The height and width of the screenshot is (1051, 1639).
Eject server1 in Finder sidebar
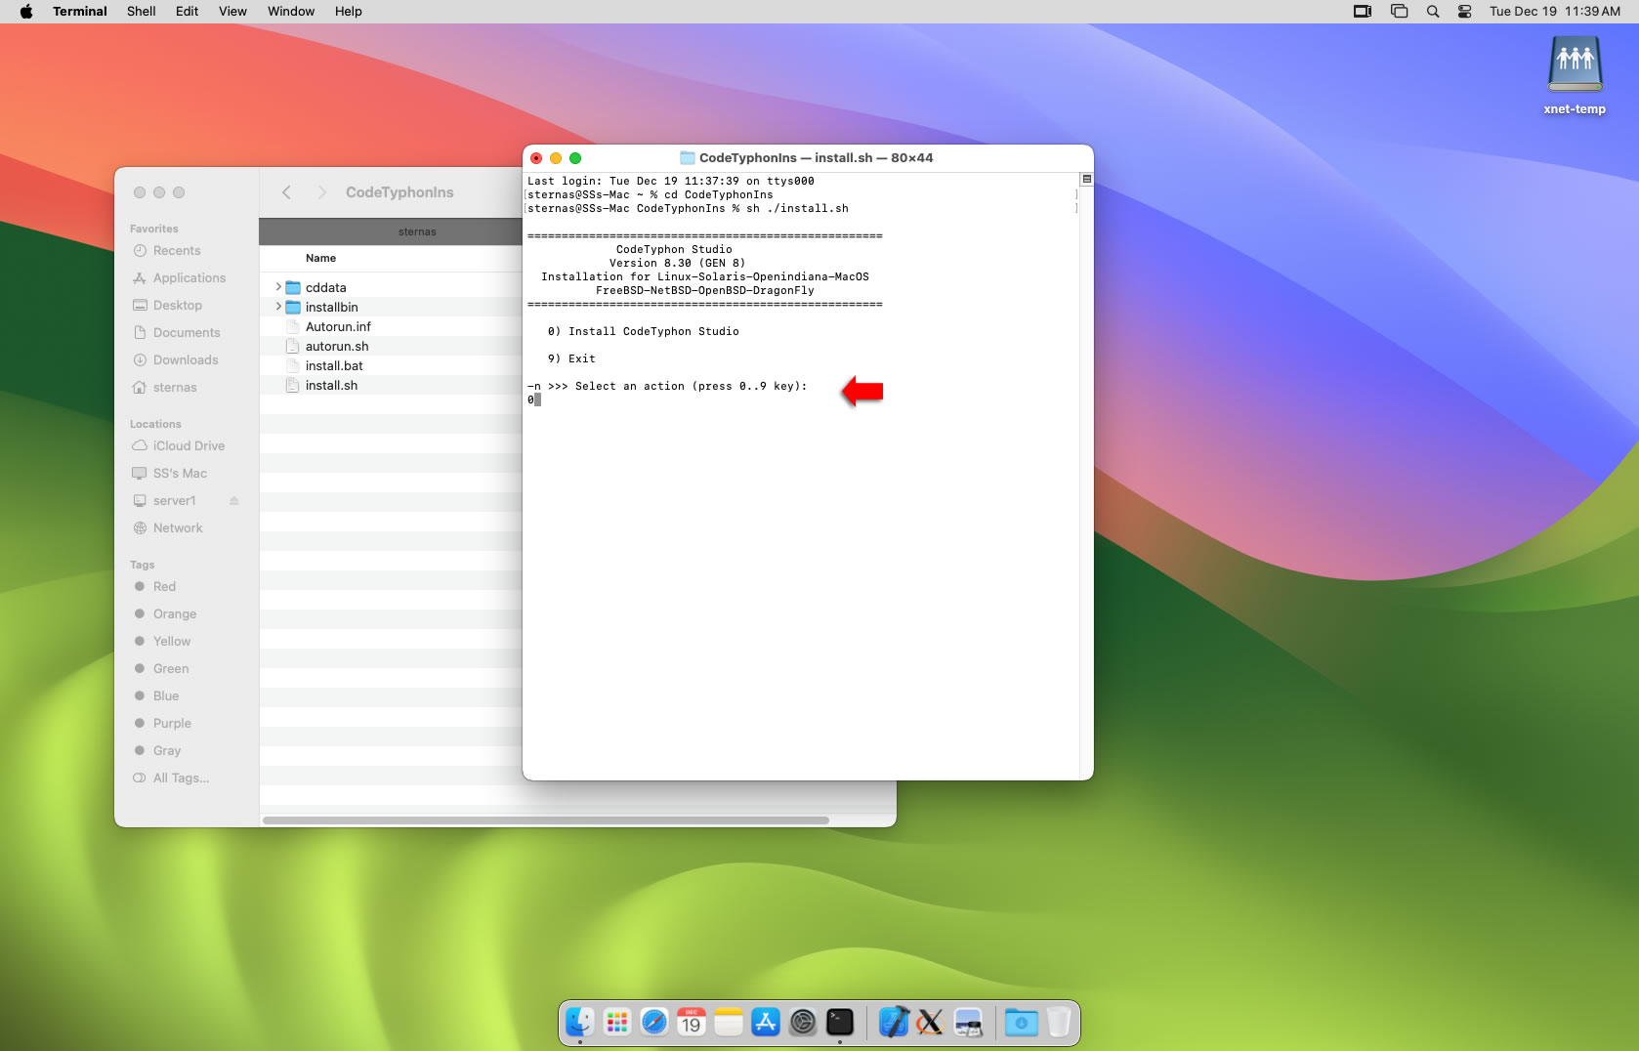click(234, 501)
